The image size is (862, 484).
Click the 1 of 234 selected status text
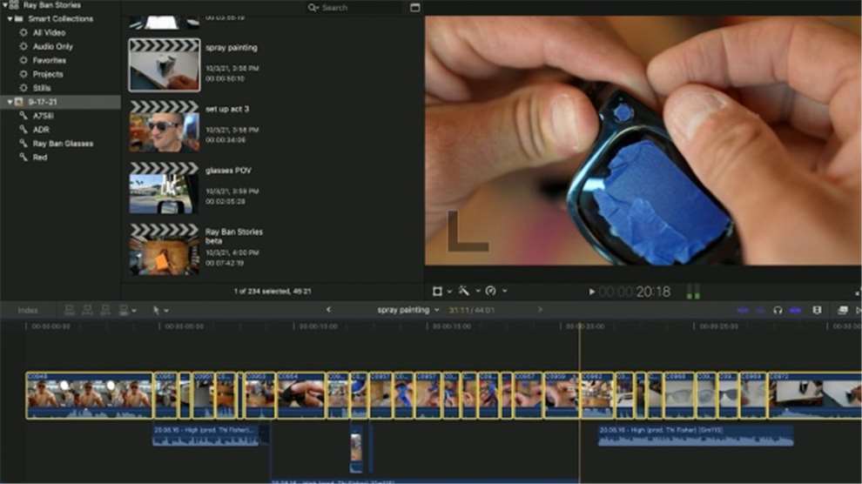coord(273,291)
